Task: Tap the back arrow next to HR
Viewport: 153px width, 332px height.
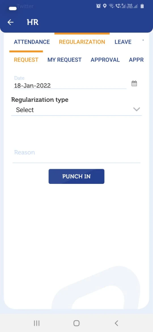Action: click(x=10, y=22)
